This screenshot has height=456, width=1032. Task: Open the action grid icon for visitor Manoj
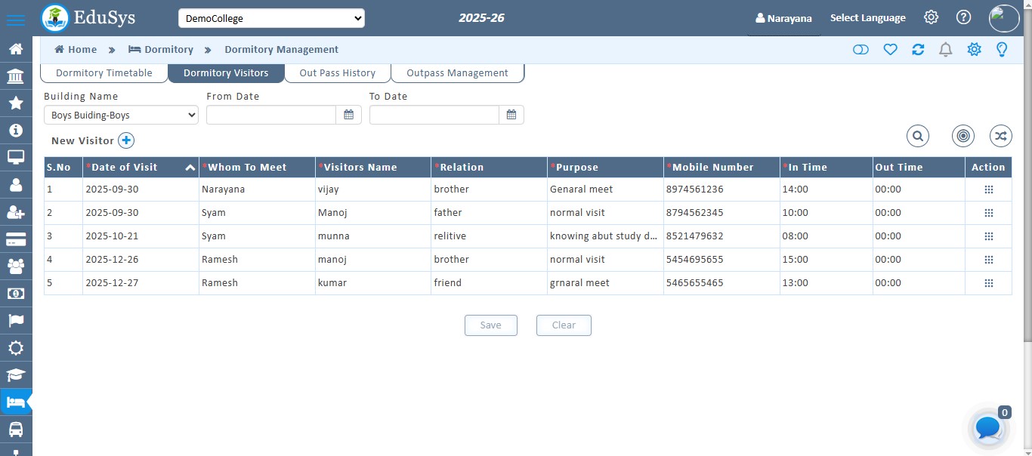pyautogui.click(x=988, y=213)
